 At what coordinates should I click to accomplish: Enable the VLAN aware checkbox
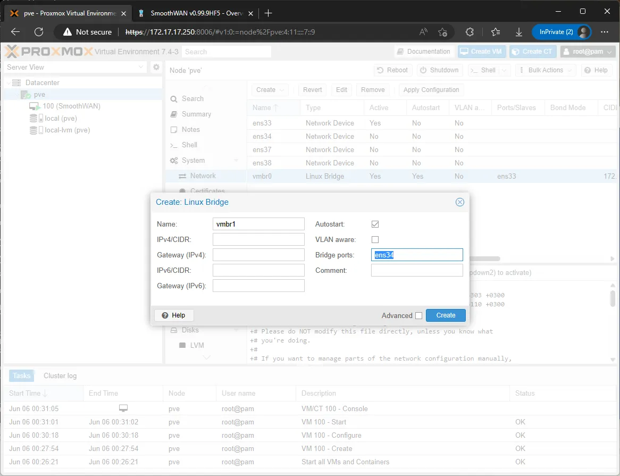[x=375, y=239]
